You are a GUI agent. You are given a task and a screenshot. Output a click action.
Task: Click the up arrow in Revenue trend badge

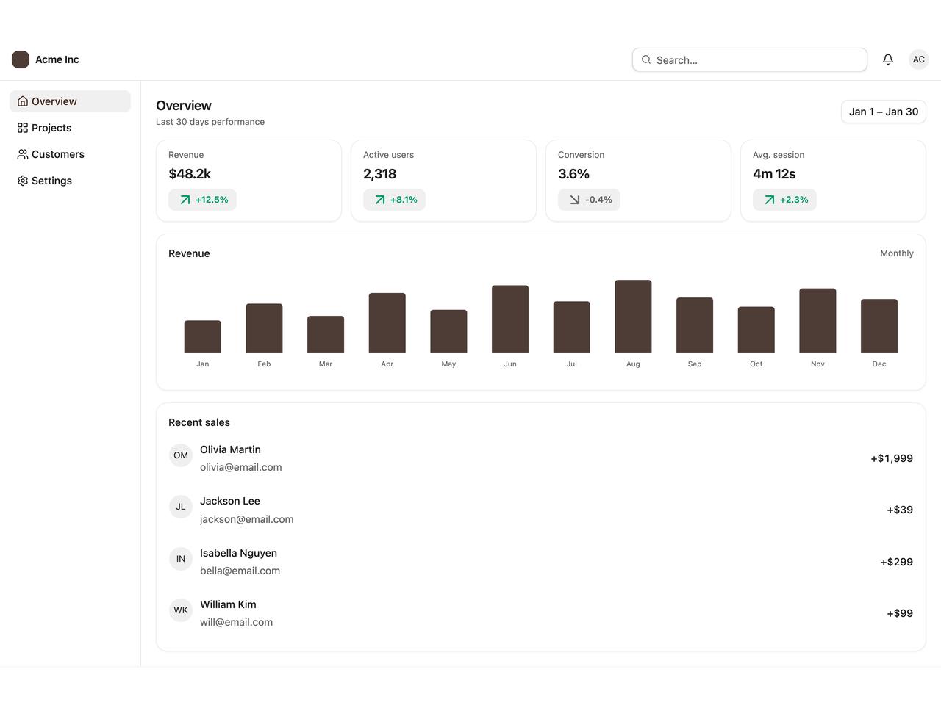tap(185, 200)
